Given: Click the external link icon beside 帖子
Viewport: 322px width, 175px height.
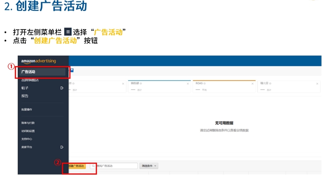Looking at the screenshot, I should coord(61,88).
